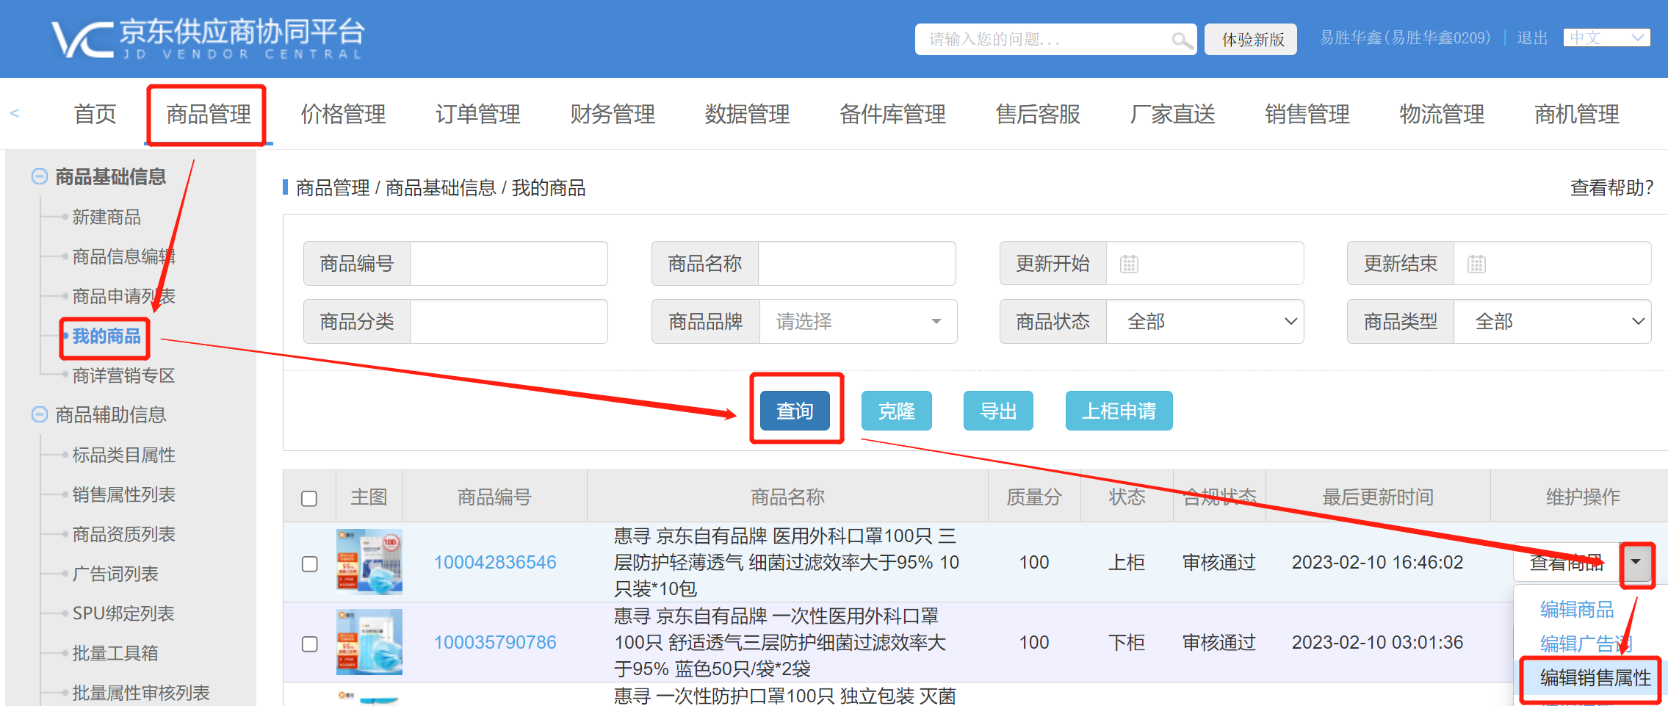The width and height of the screenshot is (1668, 706).
Task: Open the 订单管理 tab
Action: (477, 114)
